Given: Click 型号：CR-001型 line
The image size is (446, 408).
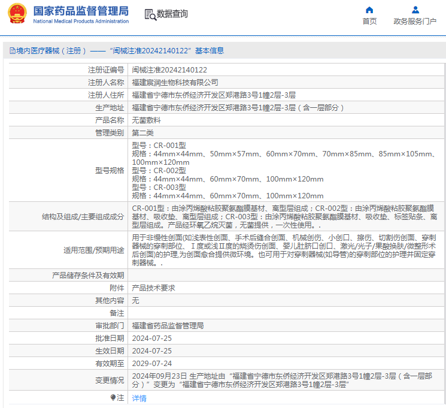Looking at the screenshot, I should [x=159, y=145].
